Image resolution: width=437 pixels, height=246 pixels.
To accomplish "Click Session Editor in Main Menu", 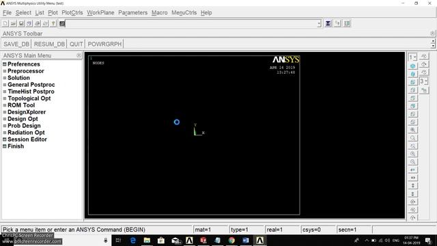I will coord(27,139).
